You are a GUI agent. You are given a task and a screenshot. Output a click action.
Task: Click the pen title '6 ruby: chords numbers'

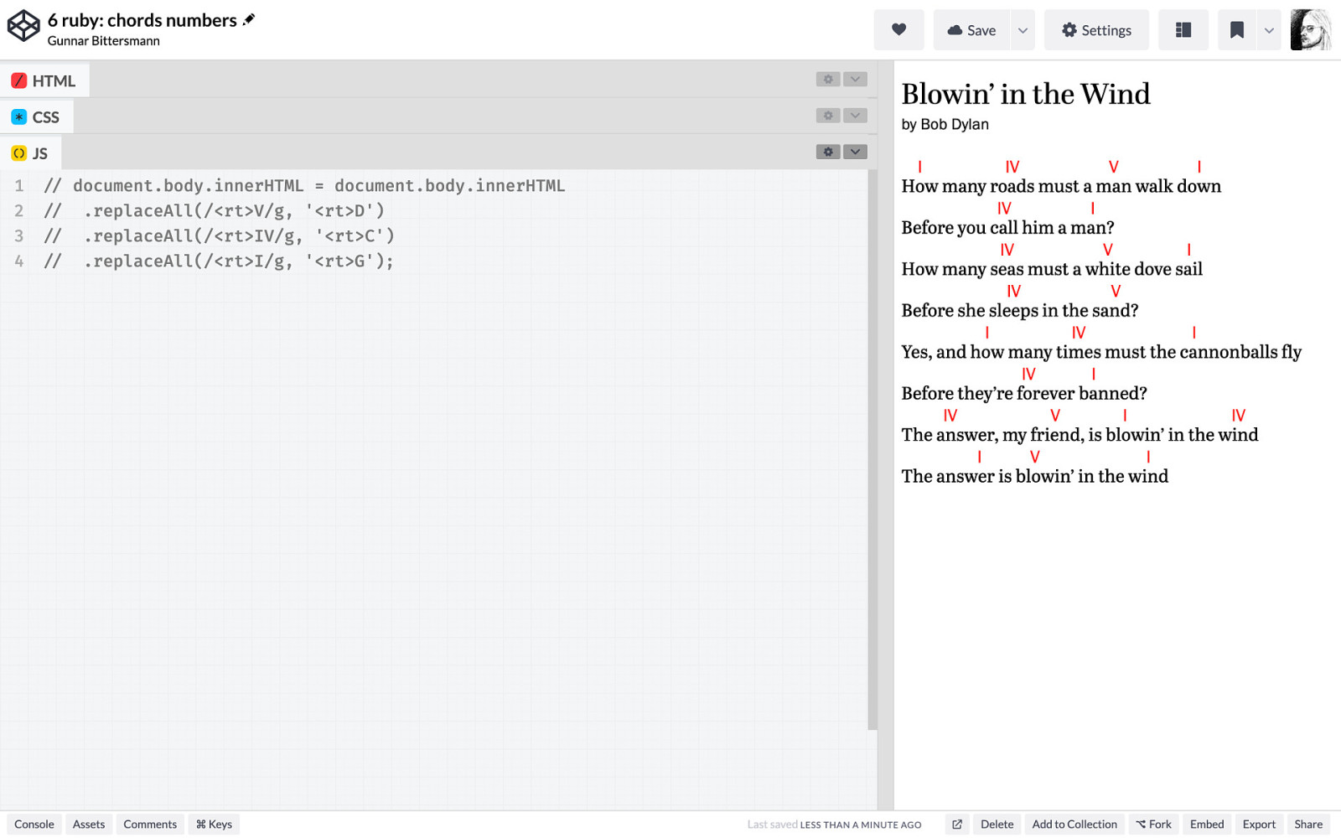pos(142,19)
